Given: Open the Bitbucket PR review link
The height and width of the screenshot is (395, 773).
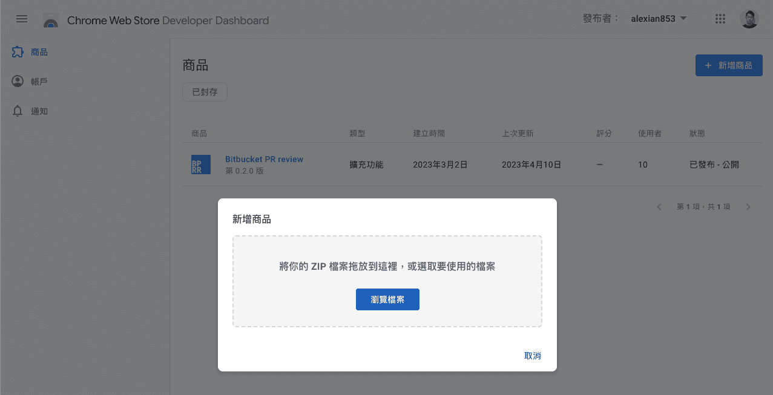Looking at the screenshot, I should pyautogui.click(x=264, y=159).
